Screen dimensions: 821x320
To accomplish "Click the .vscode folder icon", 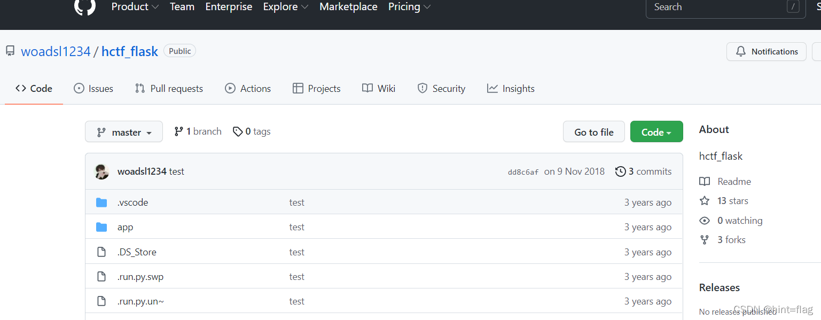I will [x=101, y=202].
